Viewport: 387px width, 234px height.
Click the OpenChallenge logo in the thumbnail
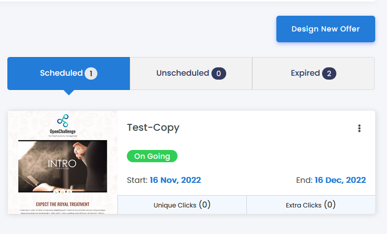62,125
